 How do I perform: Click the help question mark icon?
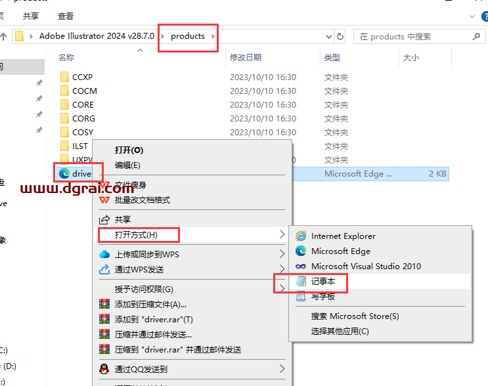point(485,16)
